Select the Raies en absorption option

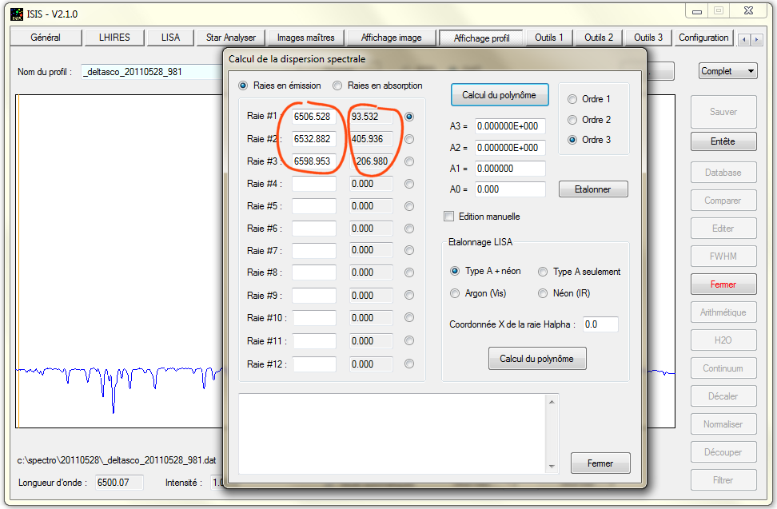338,85
